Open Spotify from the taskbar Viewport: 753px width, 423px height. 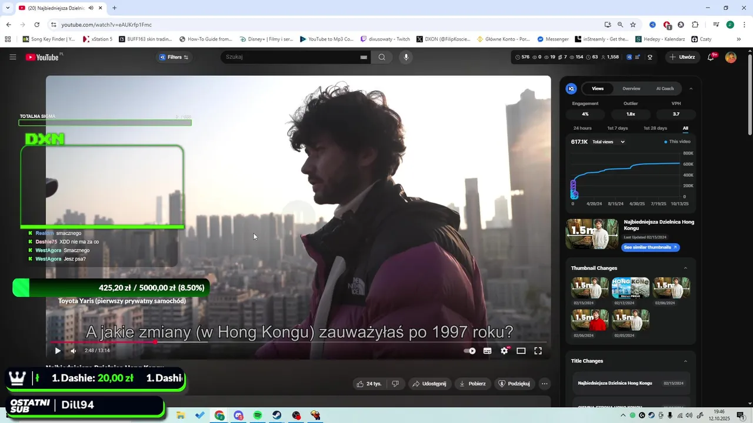tap(258, 415)
